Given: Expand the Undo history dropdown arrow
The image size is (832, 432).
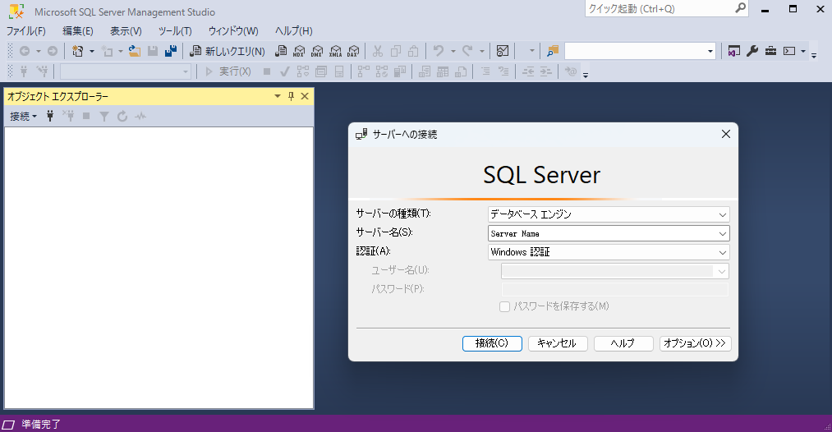Looking at the screenshot, I should click(453, 51).
